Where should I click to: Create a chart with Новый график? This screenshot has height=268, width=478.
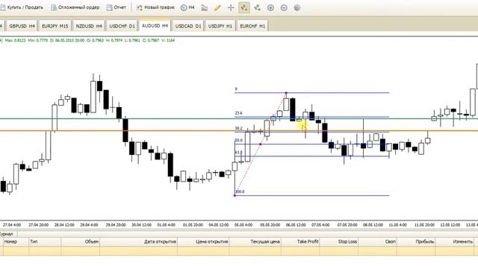coord(155,7)
